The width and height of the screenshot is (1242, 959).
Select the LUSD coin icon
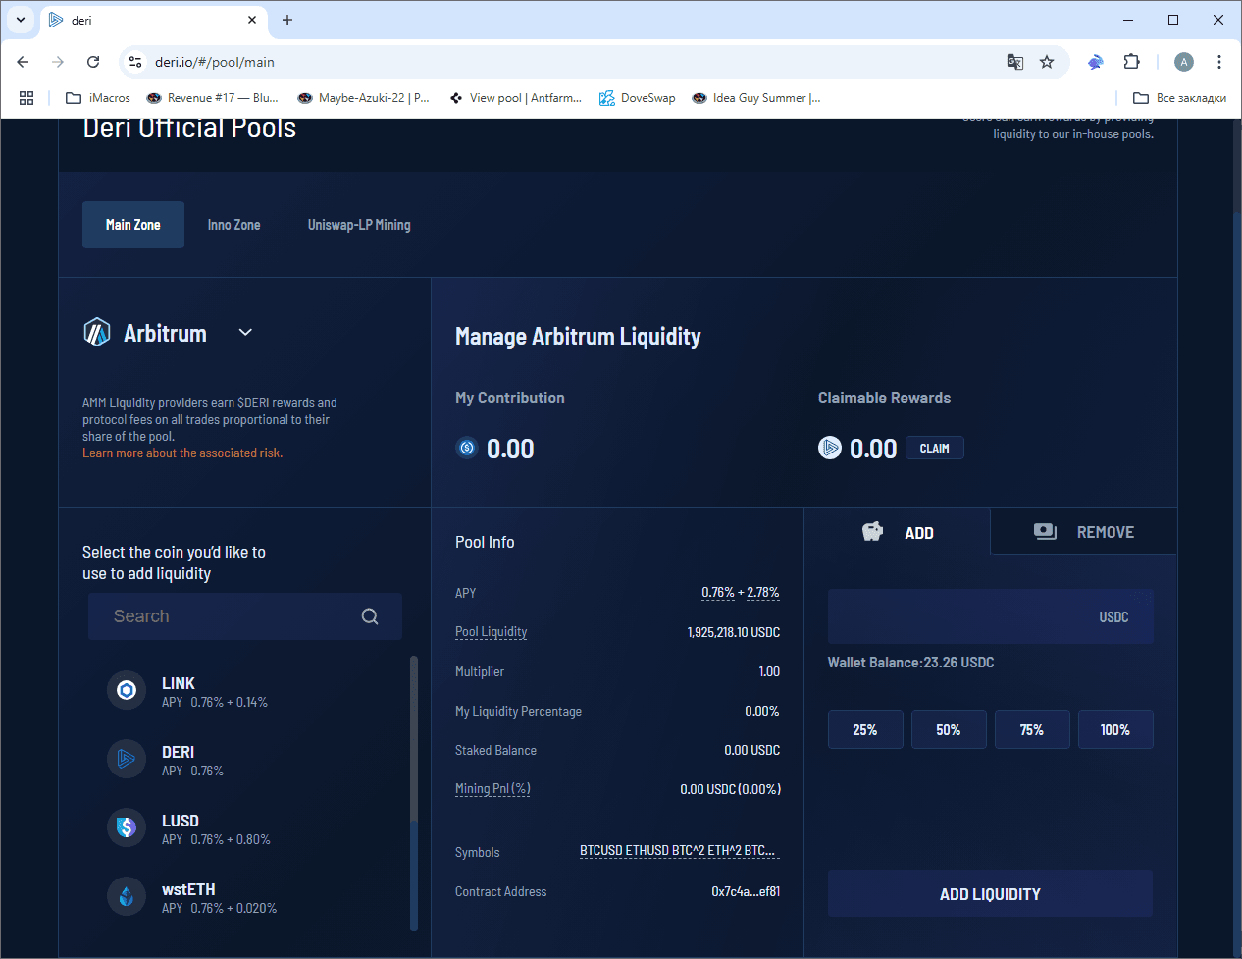[x=127, y=827]
